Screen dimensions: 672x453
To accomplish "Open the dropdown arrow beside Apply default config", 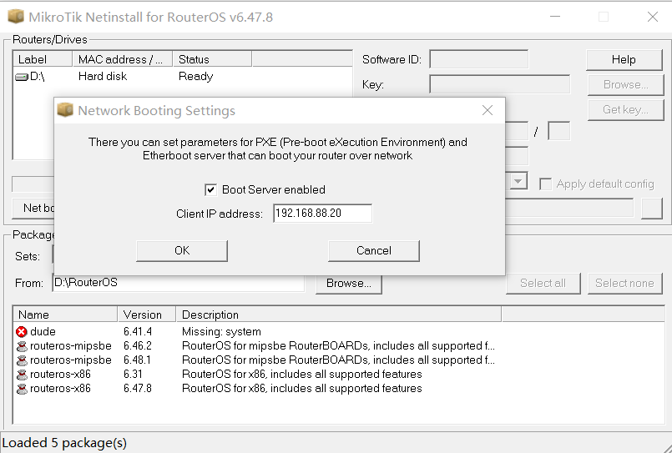I will 518,182.
